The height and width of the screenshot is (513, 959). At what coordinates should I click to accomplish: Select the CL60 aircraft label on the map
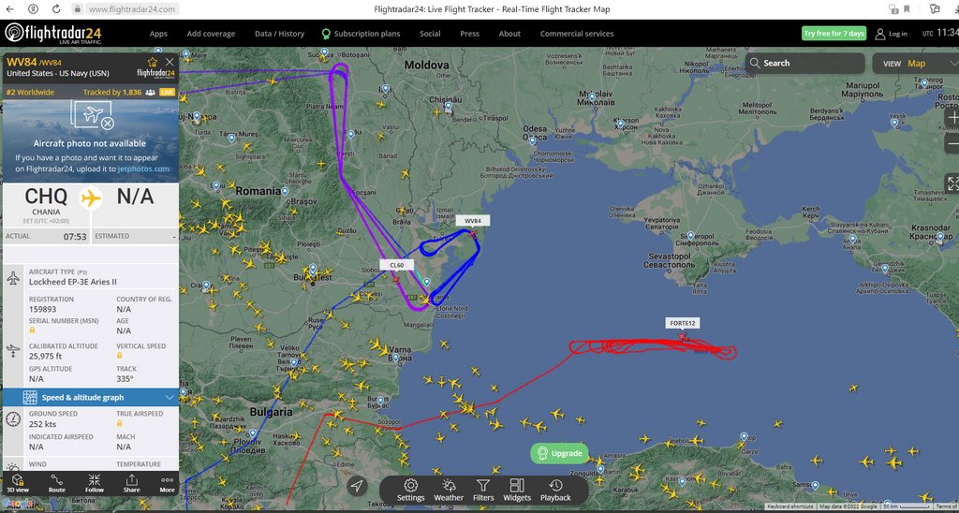pos(396,265)
